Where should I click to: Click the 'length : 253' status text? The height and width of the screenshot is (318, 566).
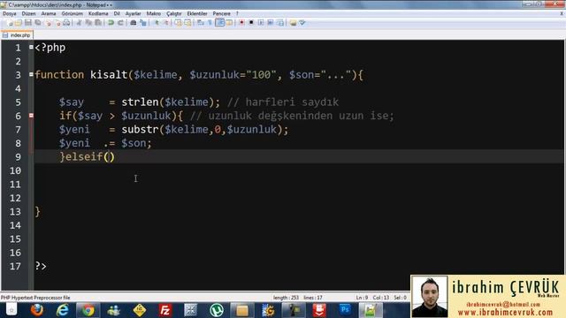[286, 298]
